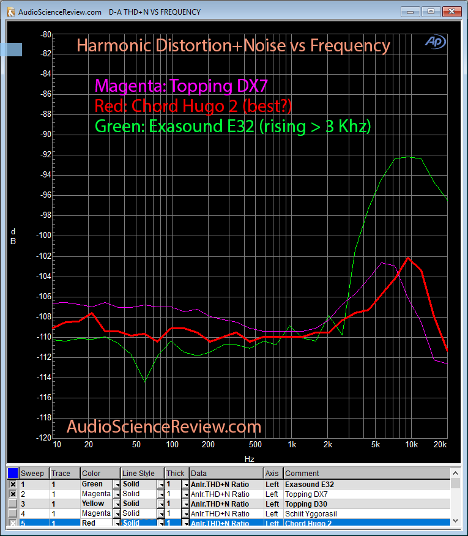This screenshot has height=536, width=468.
Task: Click the Line Style column header
Action: pos(143,474)
